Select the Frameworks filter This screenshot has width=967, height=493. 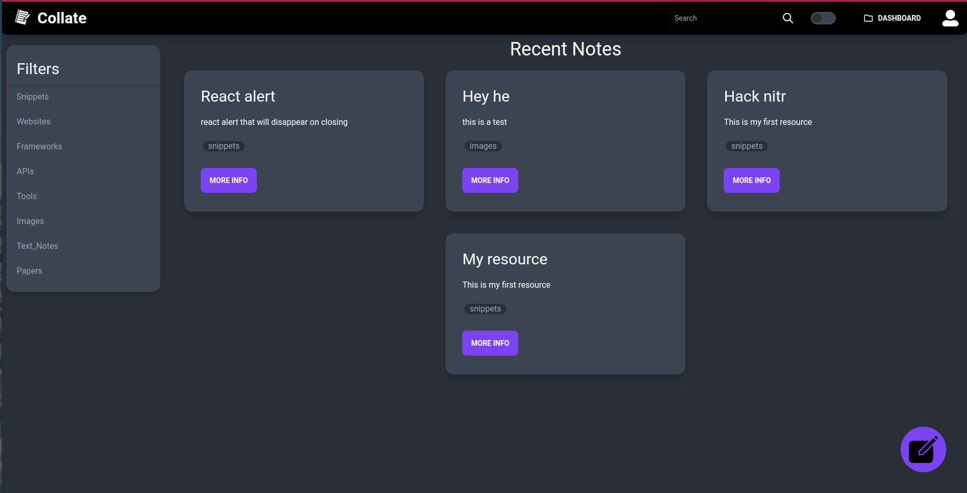coord(39,146)
